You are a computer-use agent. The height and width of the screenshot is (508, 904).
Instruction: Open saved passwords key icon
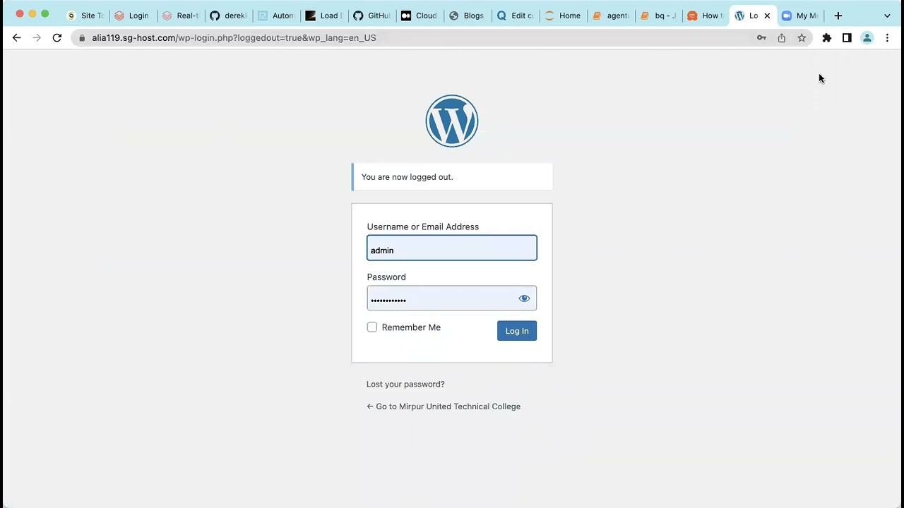coord(761,38)
